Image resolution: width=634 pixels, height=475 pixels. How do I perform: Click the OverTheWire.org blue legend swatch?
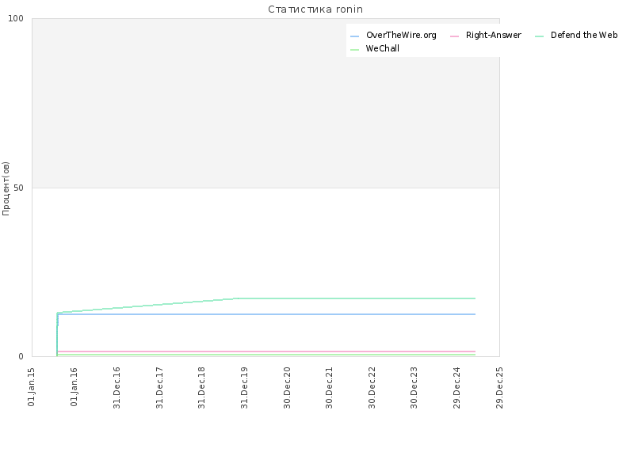(x=354, y=36)
